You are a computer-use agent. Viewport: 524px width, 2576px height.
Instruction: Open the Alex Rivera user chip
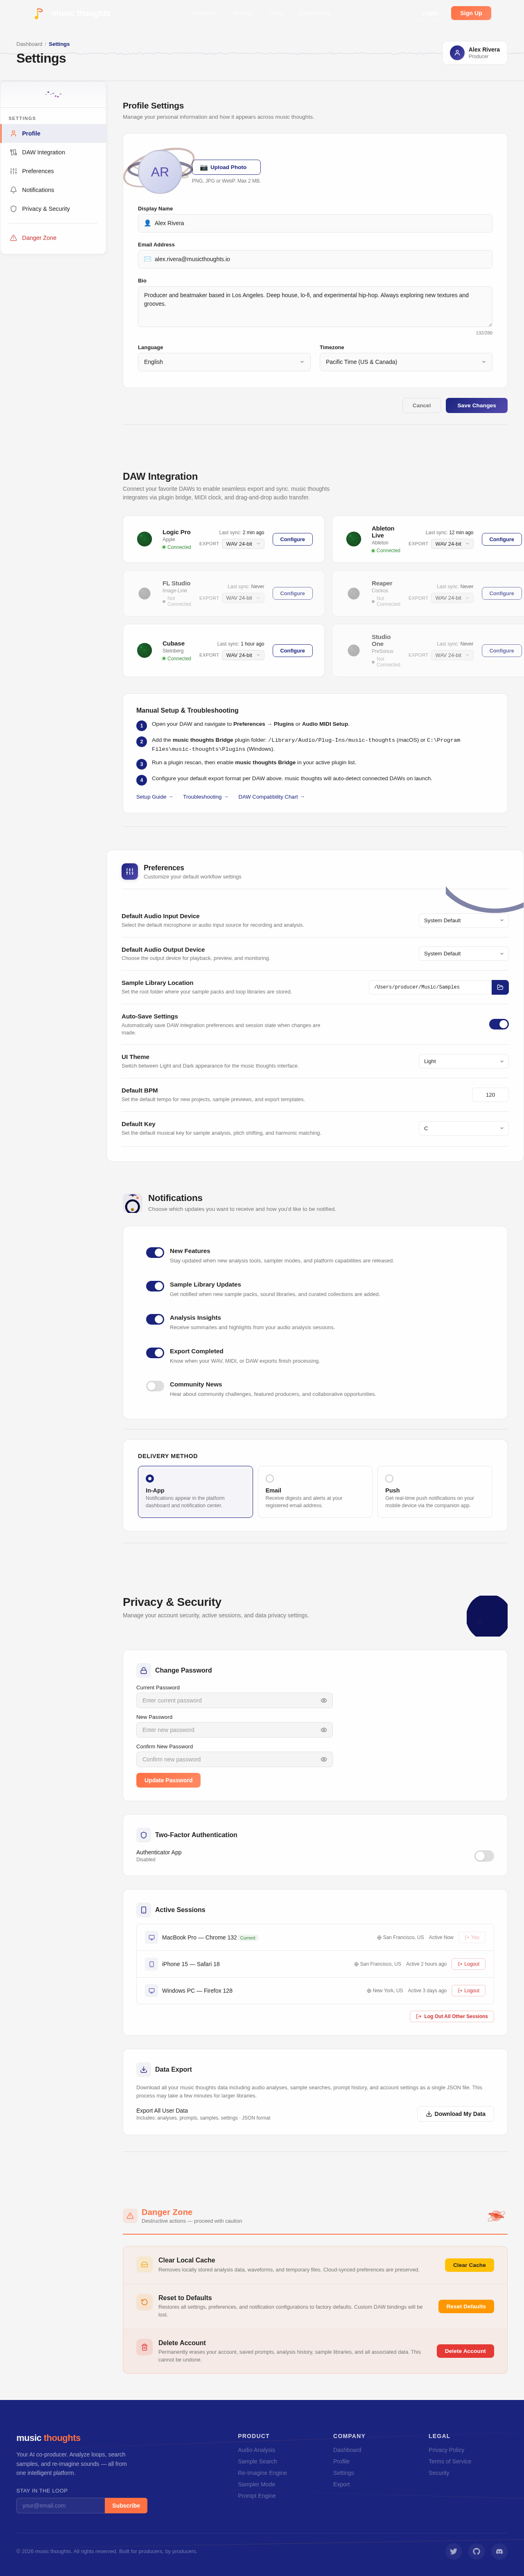pos(475,53)
